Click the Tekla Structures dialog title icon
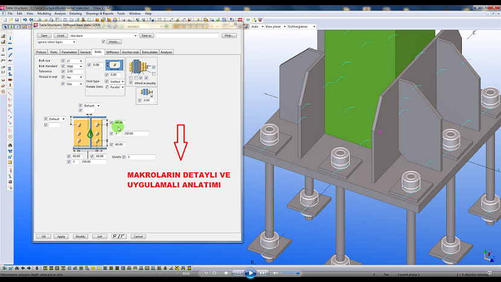 click(x=36, y=26)
